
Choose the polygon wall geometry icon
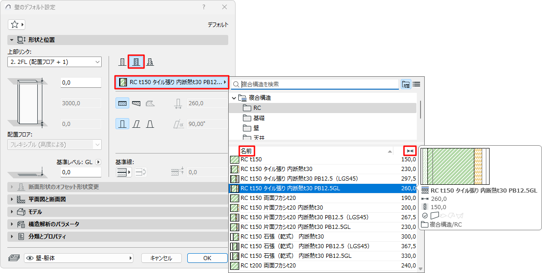coord(150,103)
